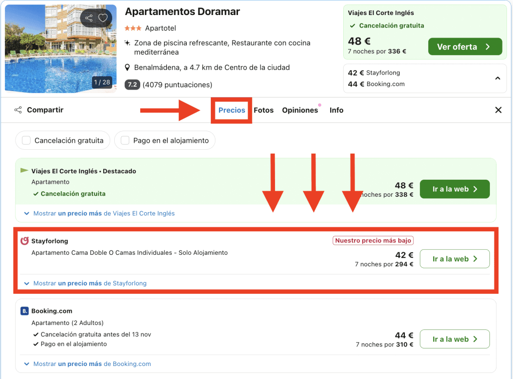Click the location pin icon near Benalmádena
The image size is (513, 379).
[x=128, y=68]
